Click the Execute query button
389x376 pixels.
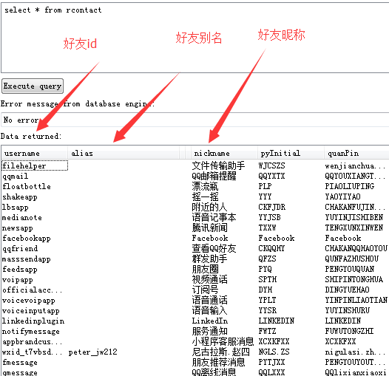[x=33, y=86]
